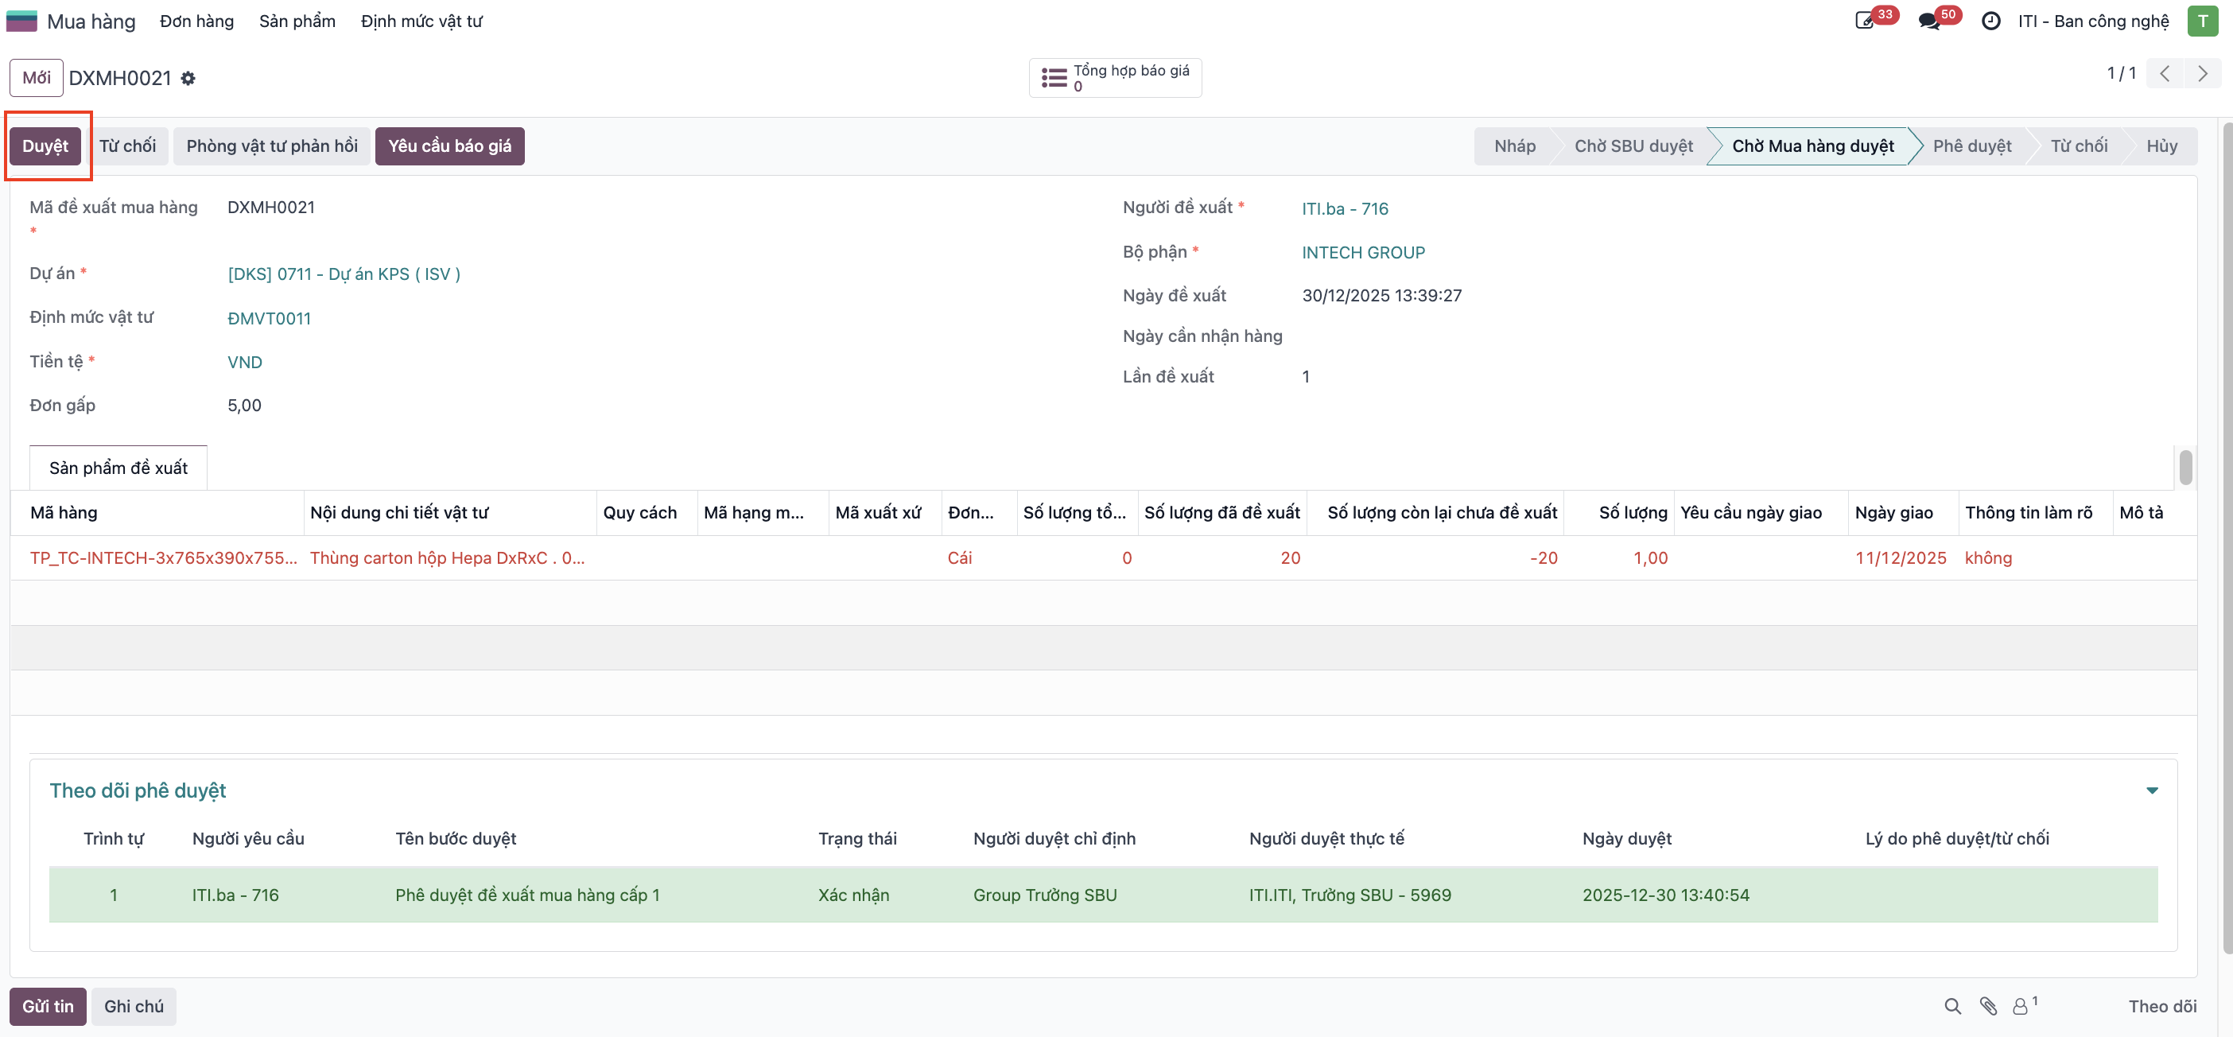Click Phòng vật tư phản hồi button
This screenshot has height=1037, width=2233.
point(271,146)
